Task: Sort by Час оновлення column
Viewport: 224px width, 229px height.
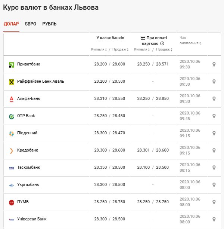Action: (190, 43)
